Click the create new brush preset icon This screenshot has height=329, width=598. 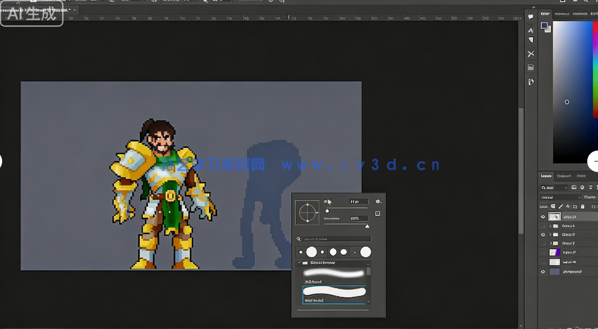point(378,213)
